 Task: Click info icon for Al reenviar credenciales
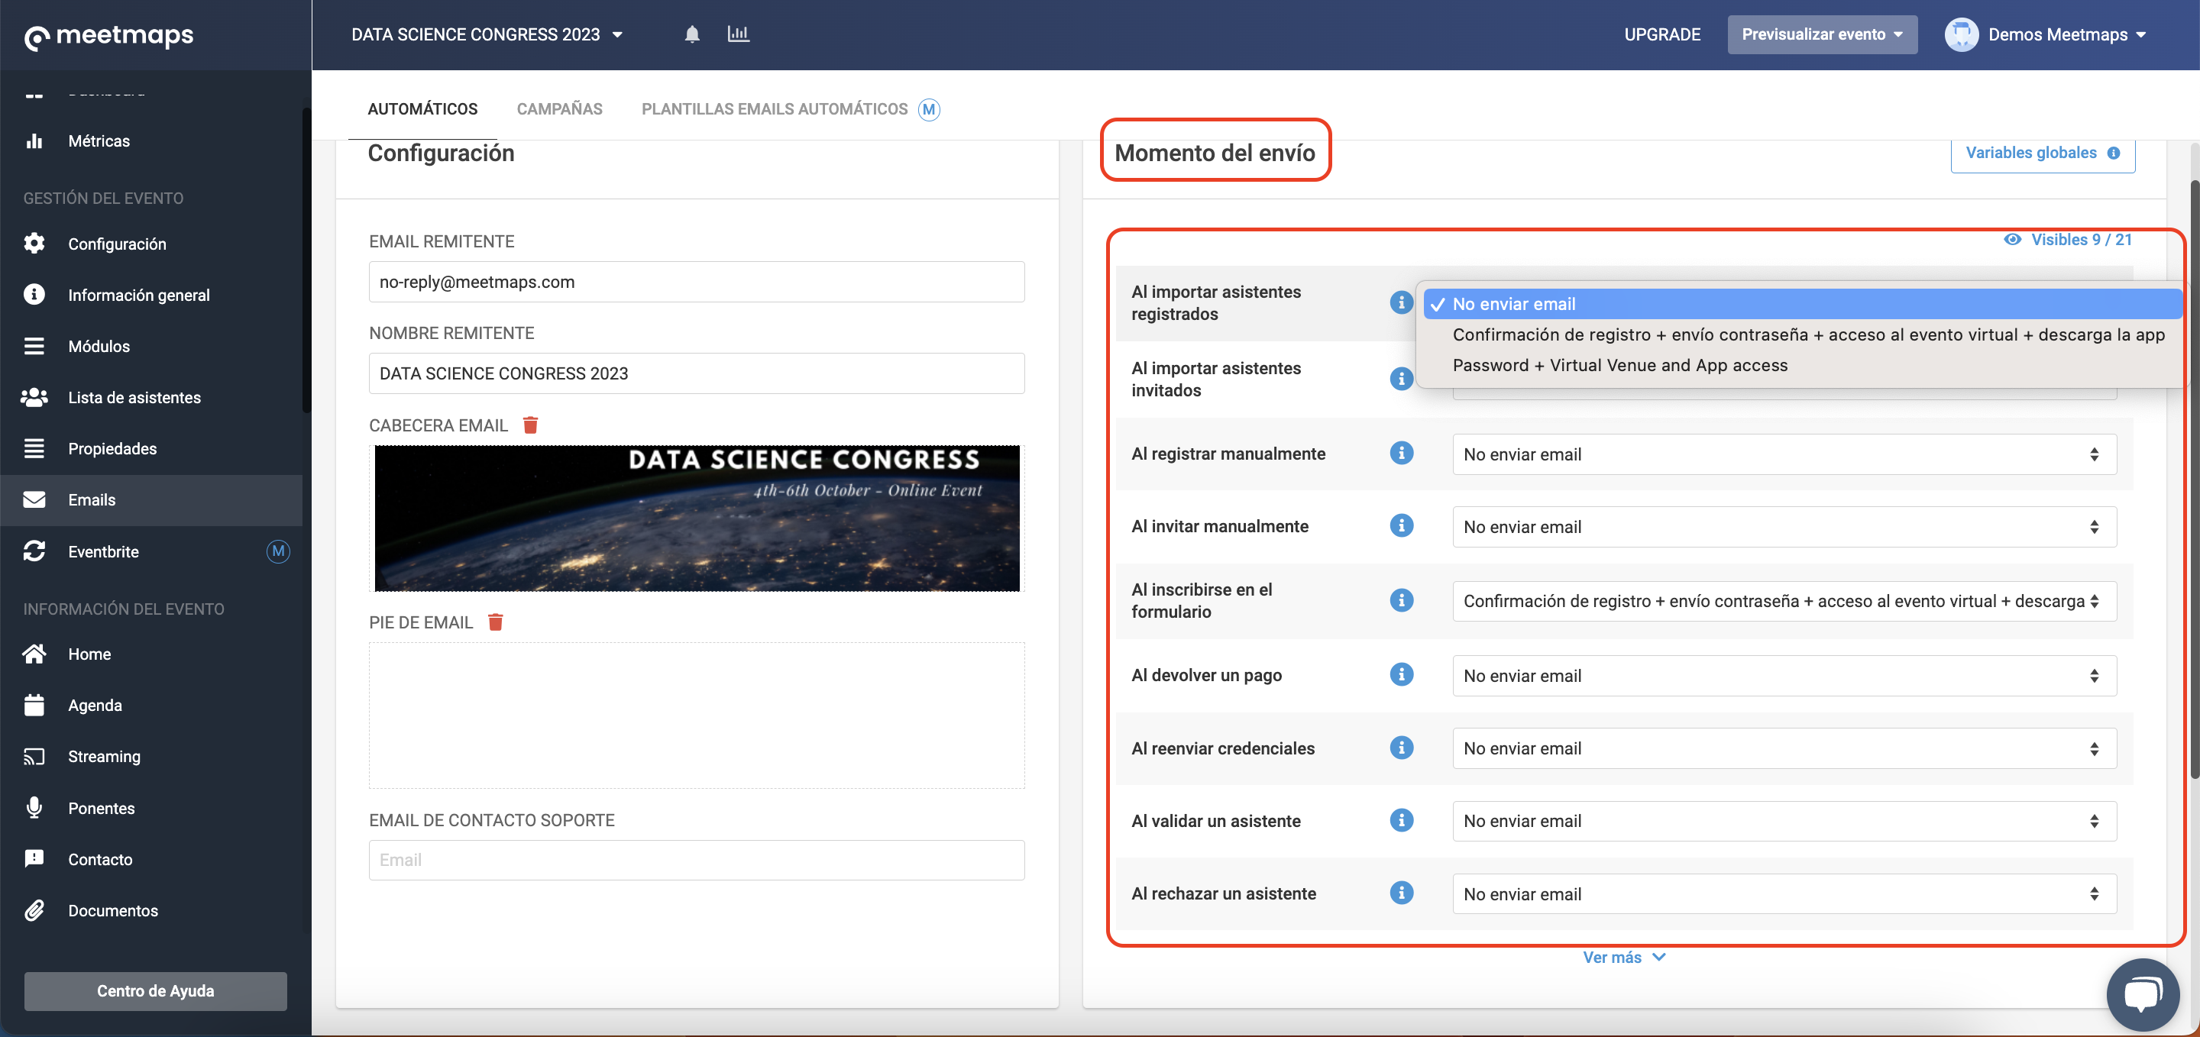1401,748
